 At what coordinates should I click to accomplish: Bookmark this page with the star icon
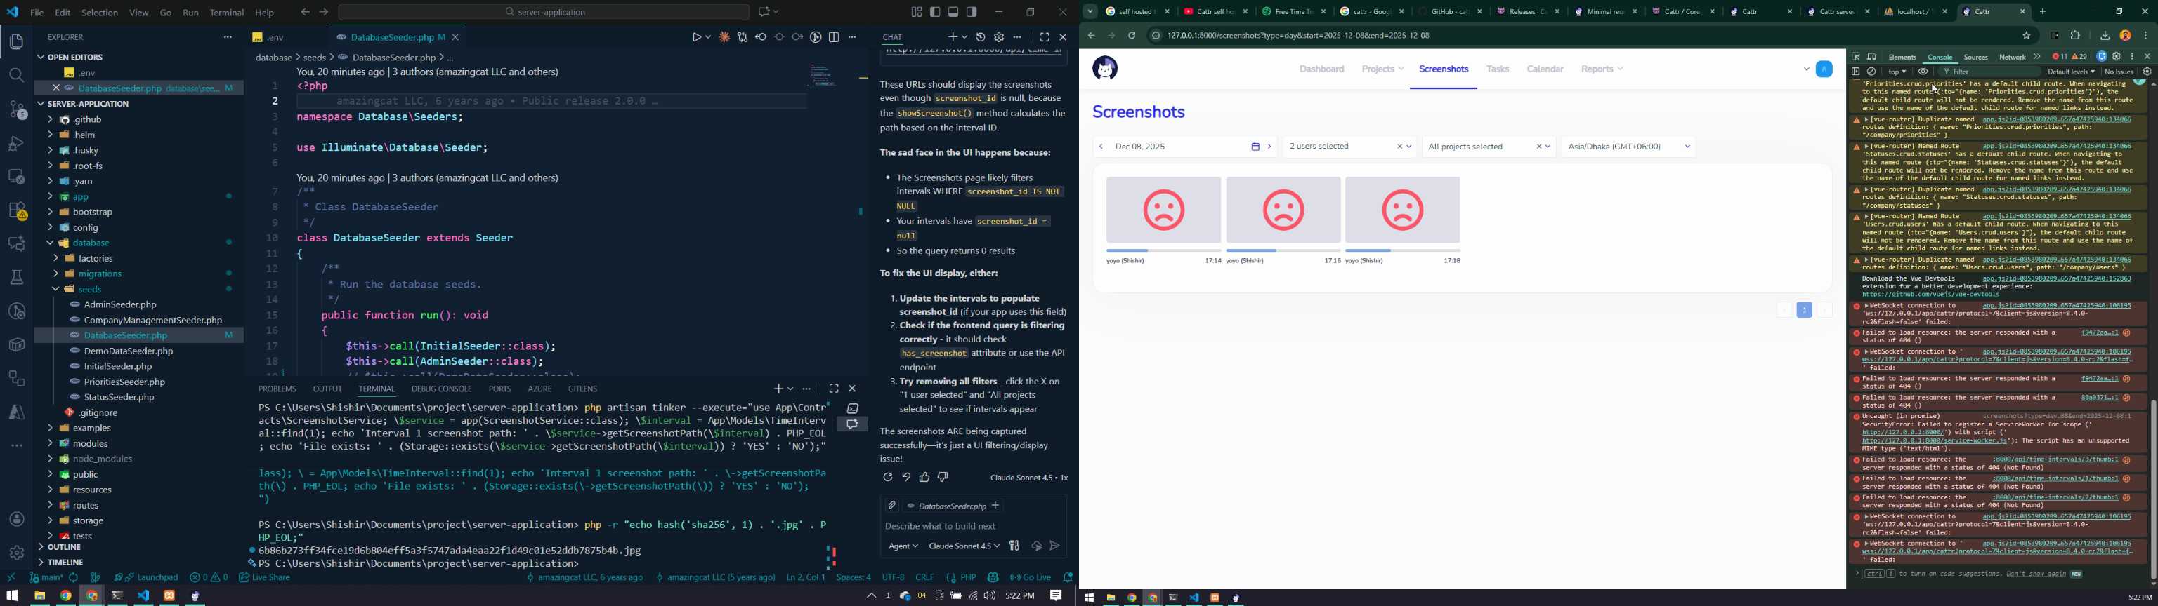(x=2027, y=36)
